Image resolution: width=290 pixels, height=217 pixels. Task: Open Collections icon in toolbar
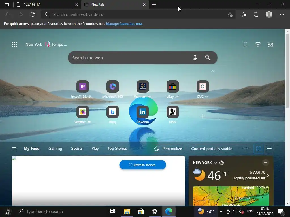click(x=256, y=14)
